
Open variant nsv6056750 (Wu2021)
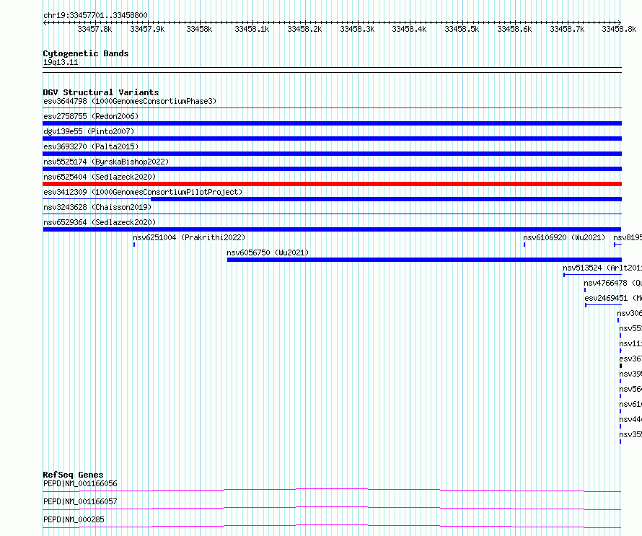[268, 252]
